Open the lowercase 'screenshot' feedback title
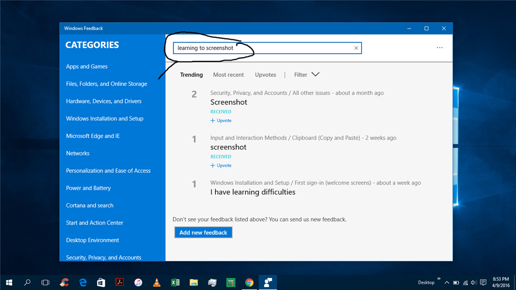Screen dimensions: 516x290 228,147
